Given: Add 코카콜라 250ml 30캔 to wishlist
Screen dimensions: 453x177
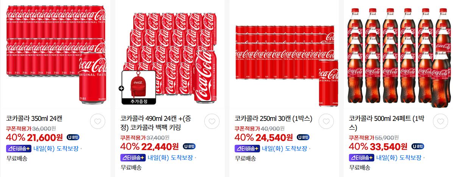Looking at the screenshot, I should (326, 121).
